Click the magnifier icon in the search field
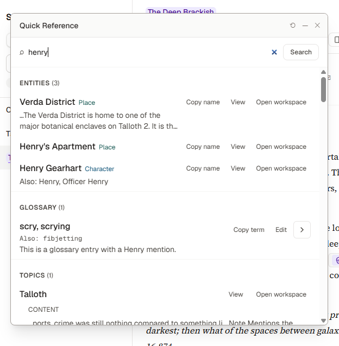This screenshot has width=339, height=346. pyautogui.click(x=22, y=53)
